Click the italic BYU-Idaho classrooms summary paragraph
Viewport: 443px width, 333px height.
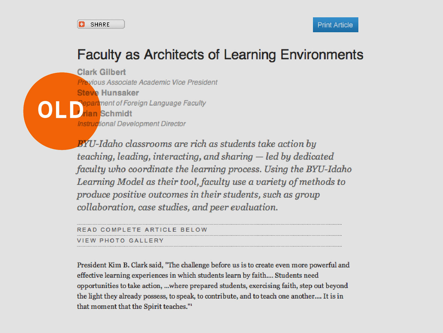214,176
